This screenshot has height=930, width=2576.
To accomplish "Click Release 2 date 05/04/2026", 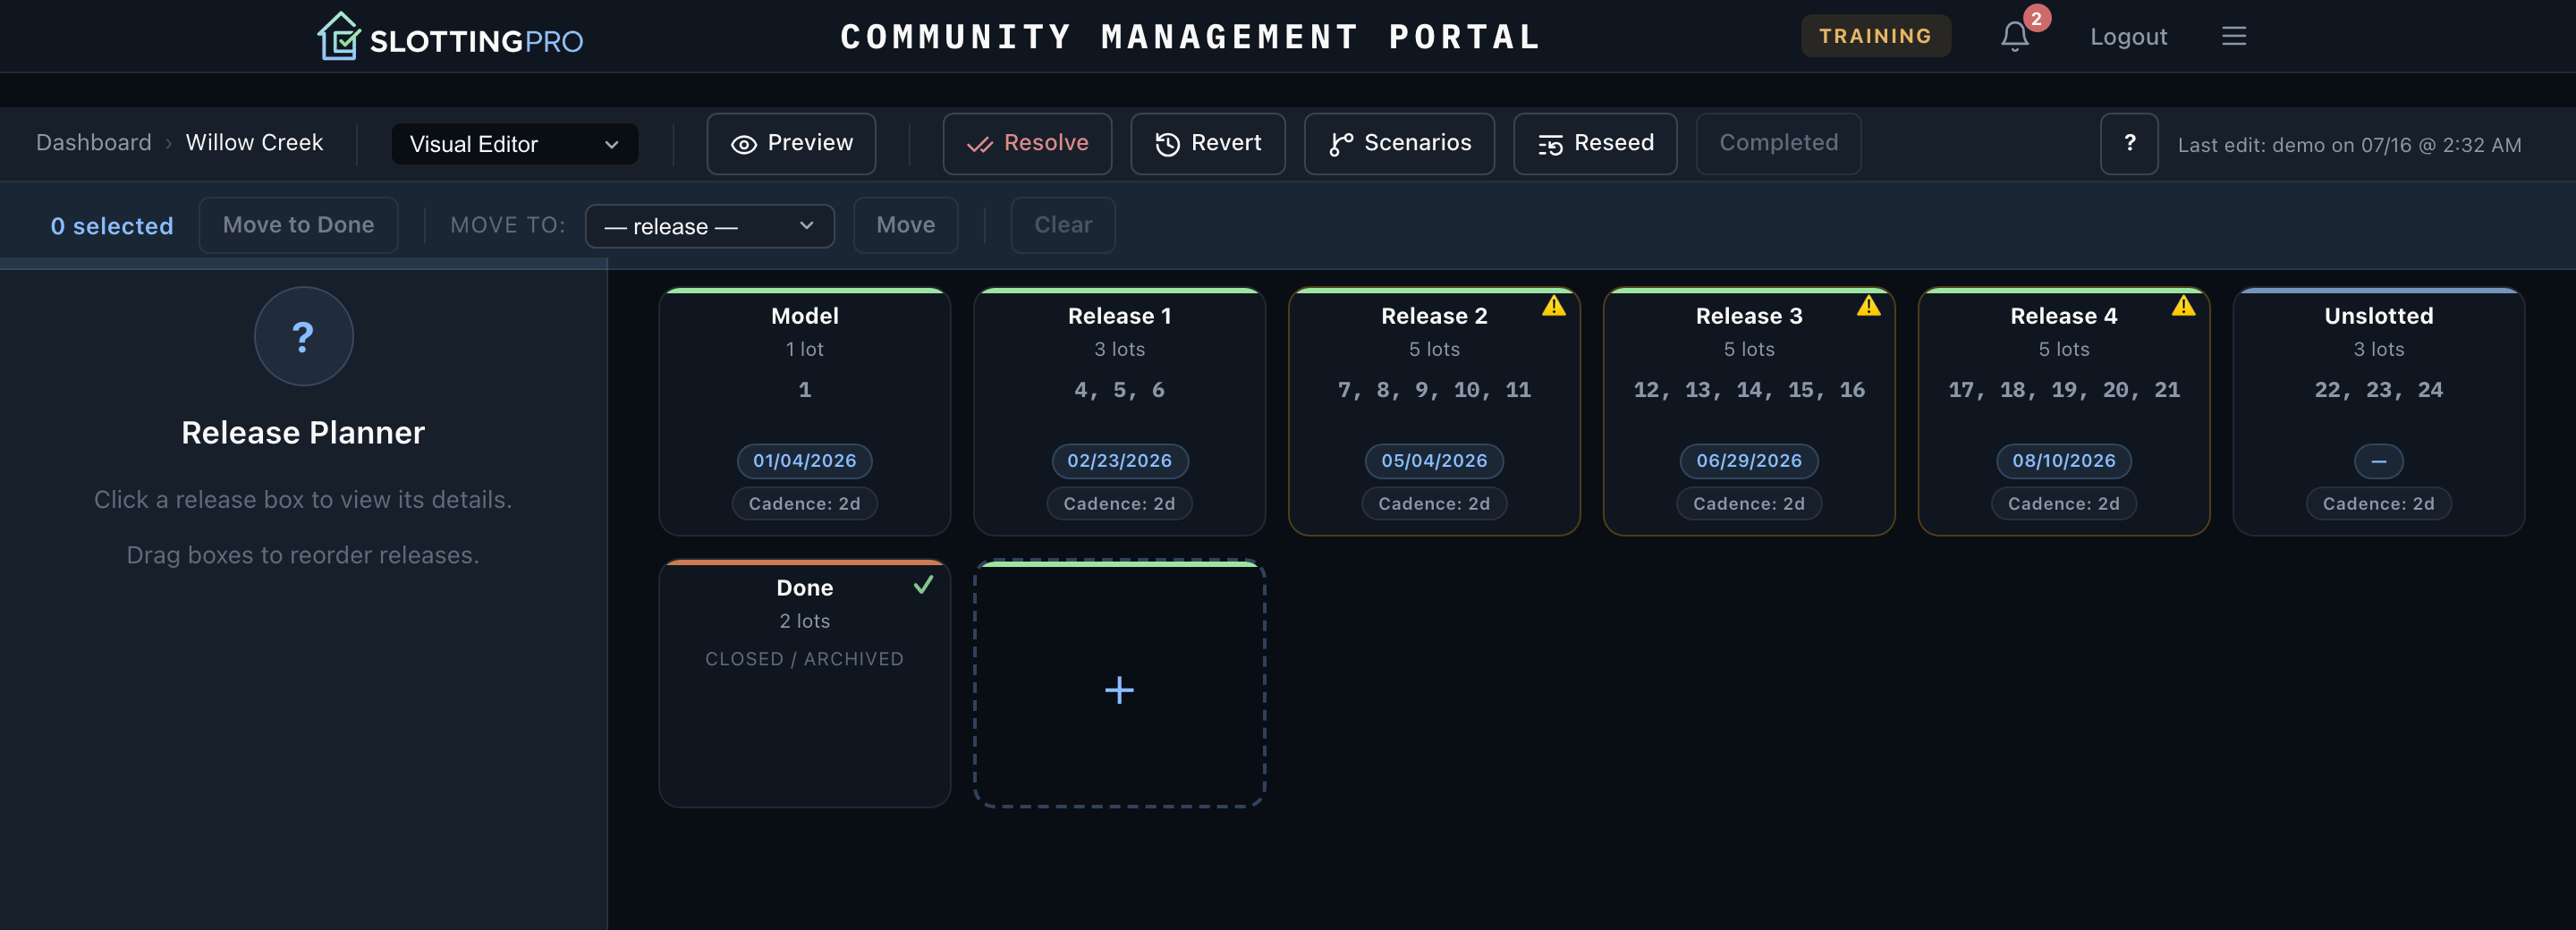I will click(x=1434, y=461).
